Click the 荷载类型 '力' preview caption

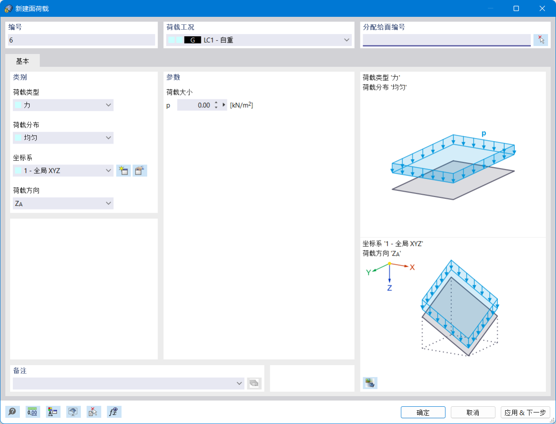[382, 77]
